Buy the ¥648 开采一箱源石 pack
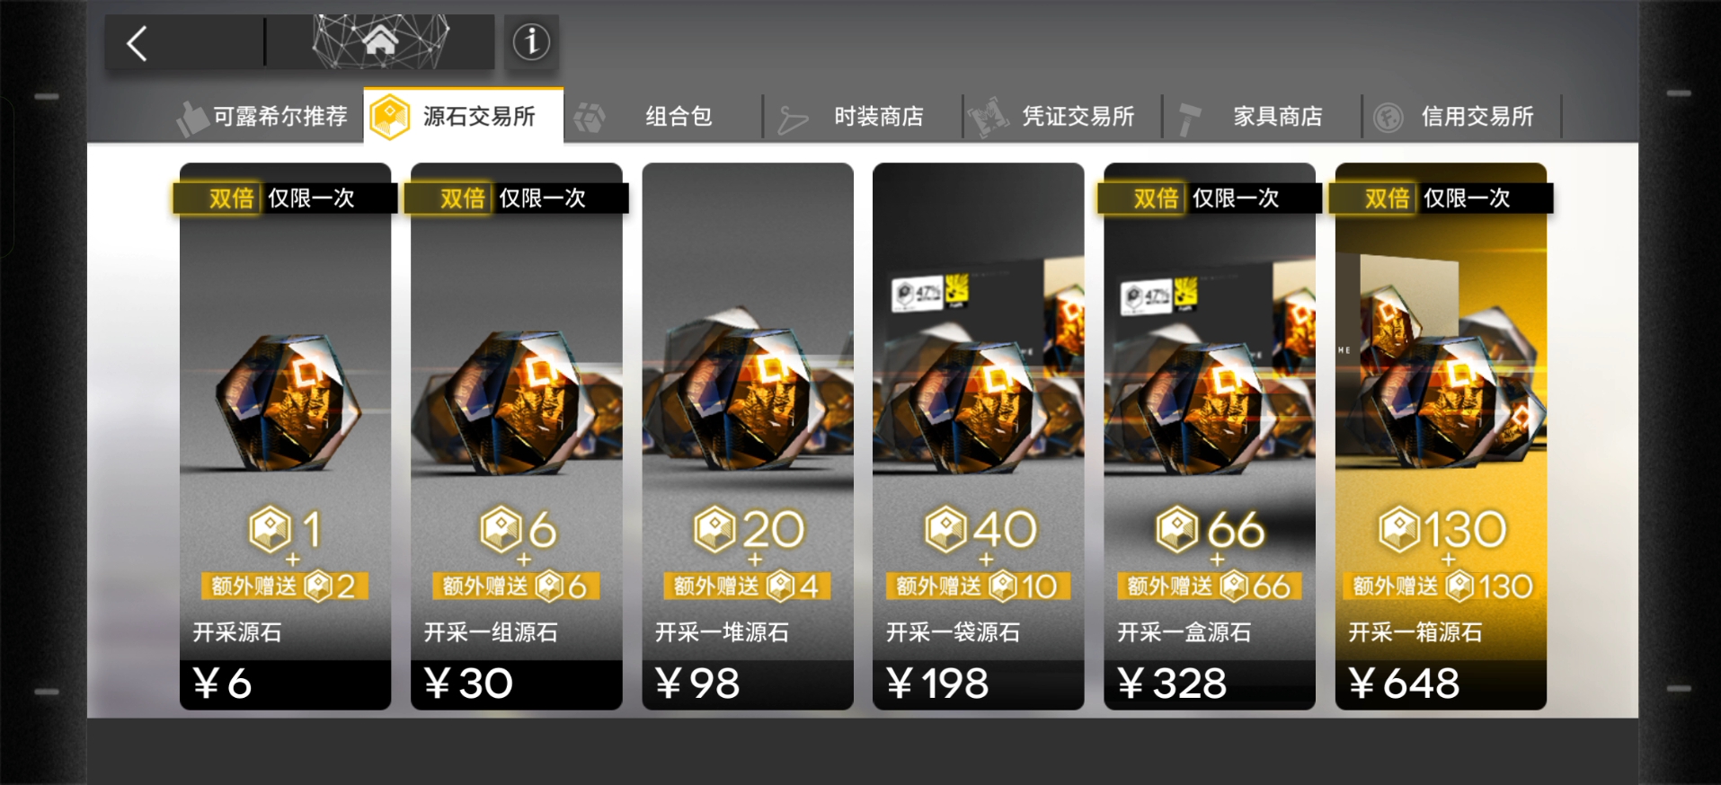This screenshot has width=1721, height=785. (1441, 437)
